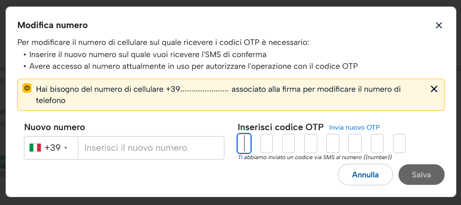
Task: Focus the fourth OTP digit box
Action: 311,144
